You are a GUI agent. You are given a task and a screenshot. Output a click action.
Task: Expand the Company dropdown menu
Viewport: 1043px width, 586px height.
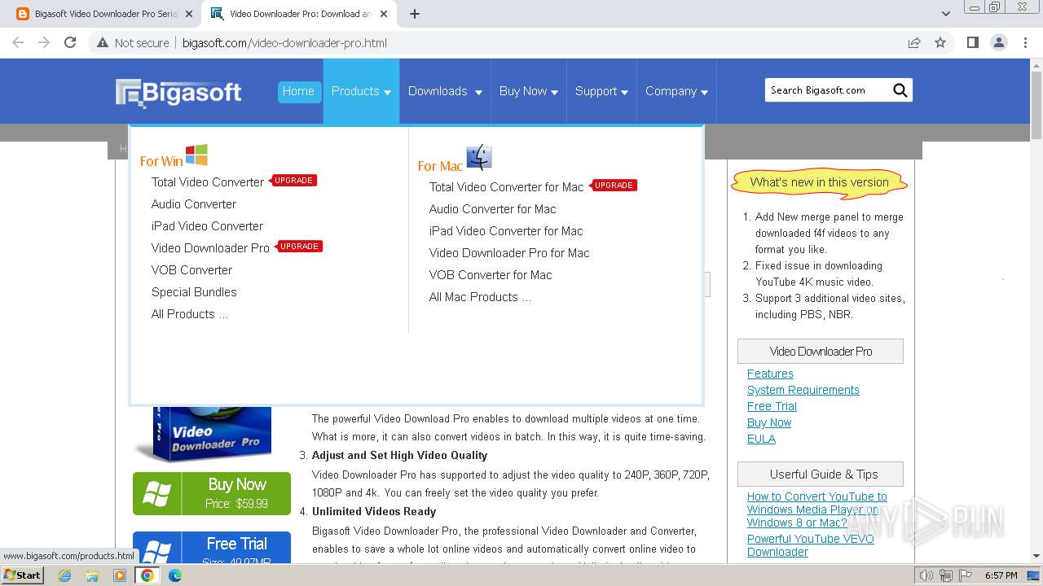[676, 91]
